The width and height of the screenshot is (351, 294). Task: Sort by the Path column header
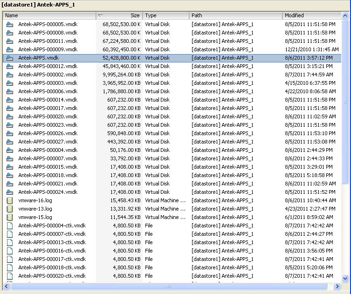[x=236, y=15]
